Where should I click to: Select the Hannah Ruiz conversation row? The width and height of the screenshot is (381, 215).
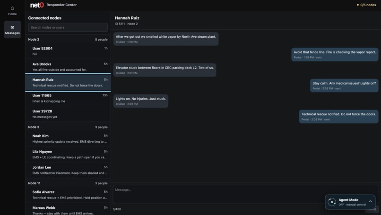(68, 83)
